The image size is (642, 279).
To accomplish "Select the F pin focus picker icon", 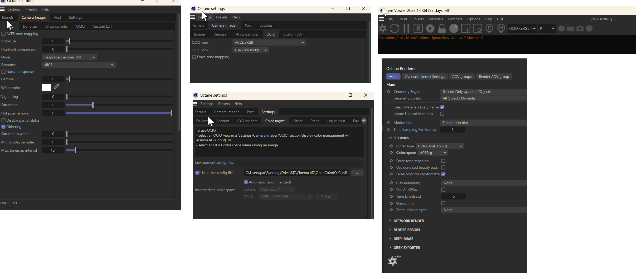I will 489,28.
